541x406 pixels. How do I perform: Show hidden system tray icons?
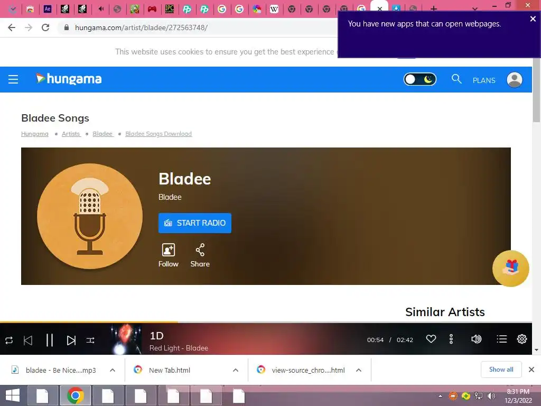[440, 396]
